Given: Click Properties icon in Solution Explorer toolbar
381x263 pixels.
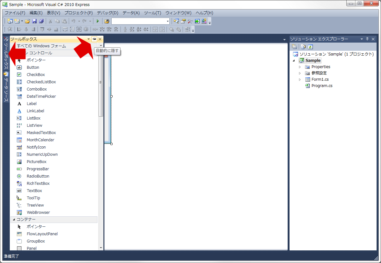Looking at the screenshot, I should 294,47.
